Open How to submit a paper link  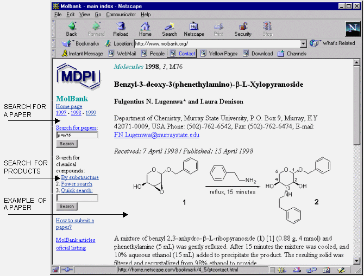point(75,223)
